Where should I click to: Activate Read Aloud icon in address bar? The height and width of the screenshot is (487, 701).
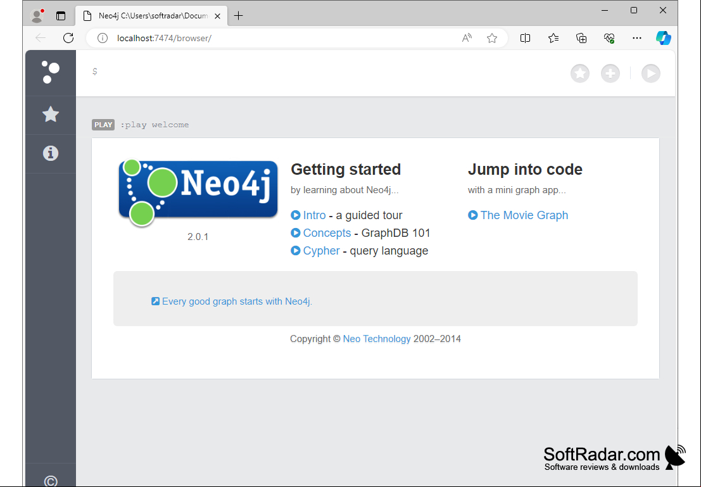(467, 38)
